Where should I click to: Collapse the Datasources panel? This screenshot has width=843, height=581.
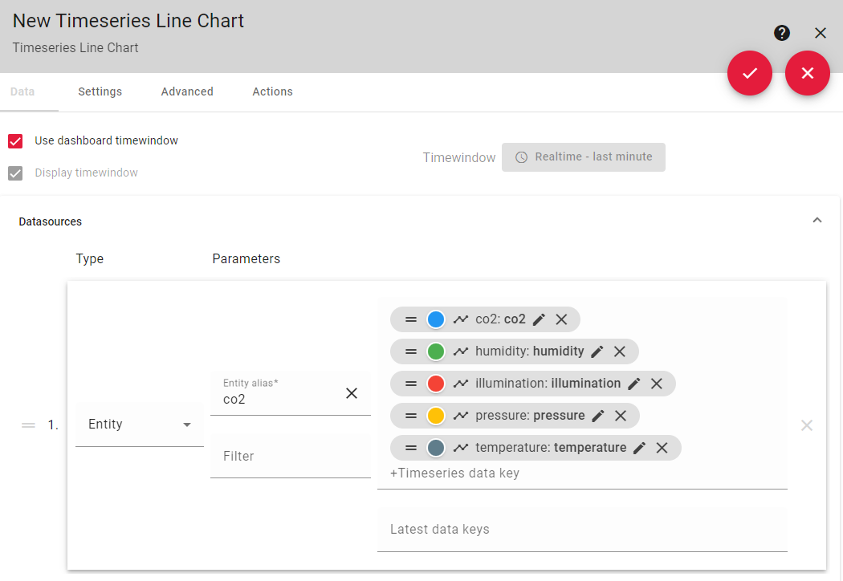click(817, 221)
